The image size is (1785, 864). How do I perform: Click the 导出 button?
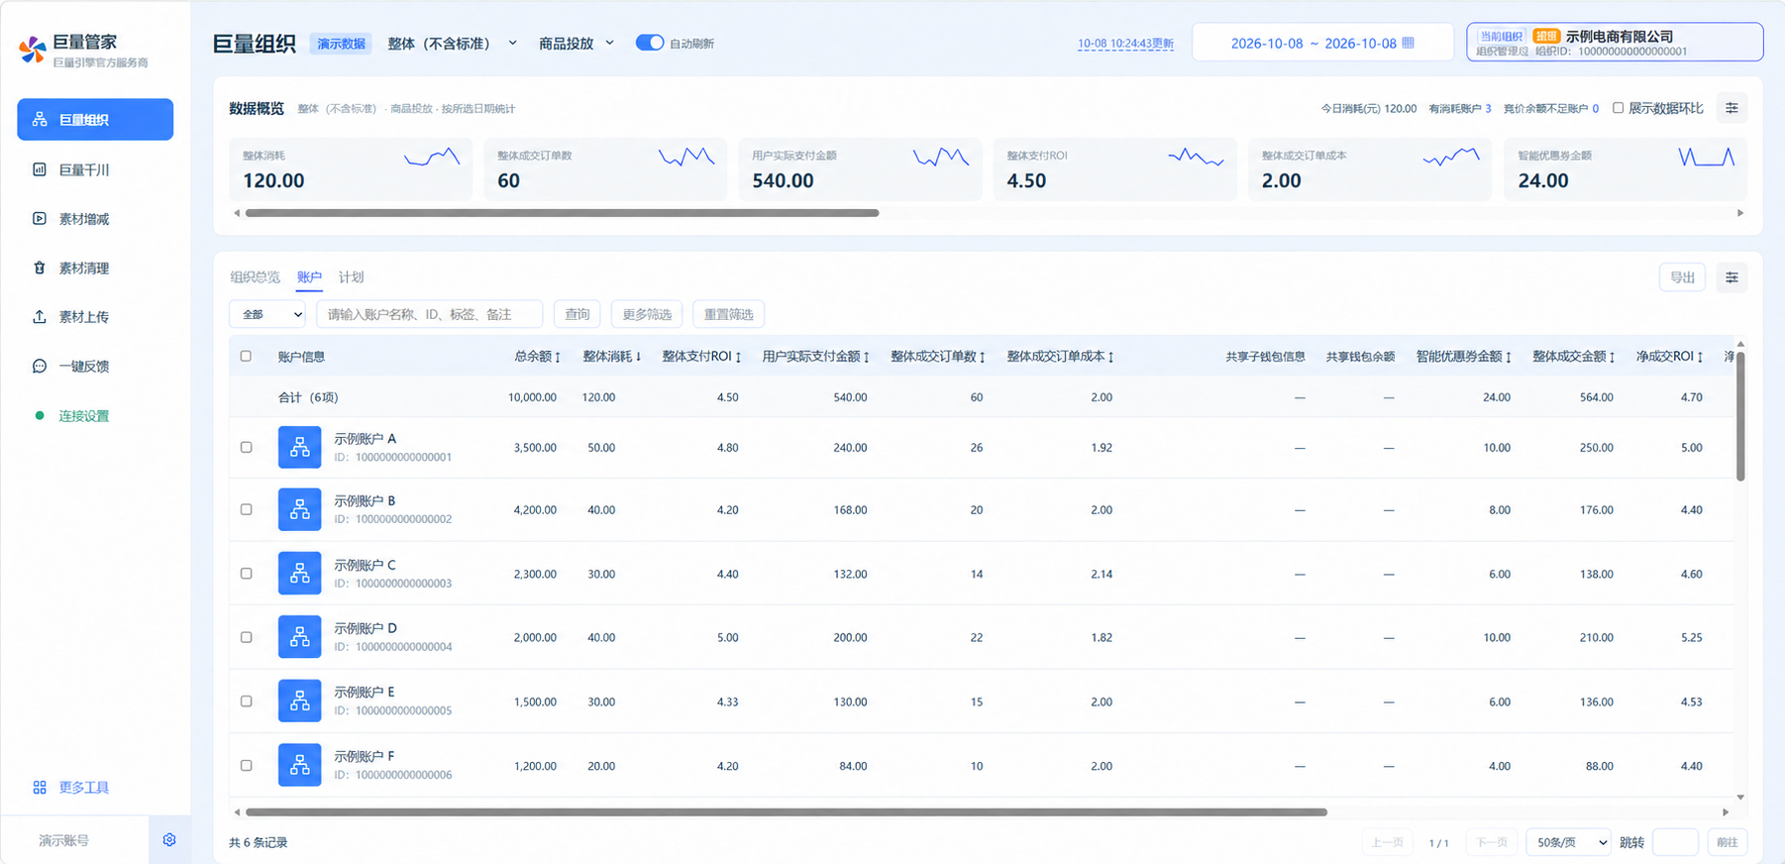point(1682,277)
